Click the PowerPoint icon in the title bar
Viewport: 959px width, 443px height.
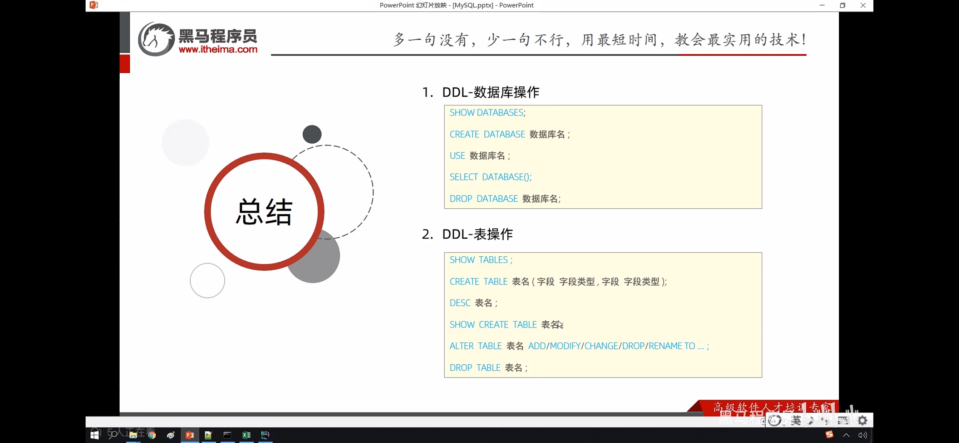click(93, 5)
